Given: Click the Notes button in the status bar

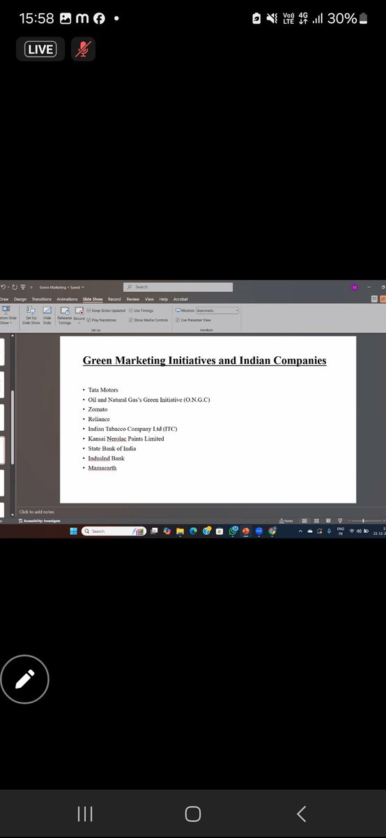Looking at the screenshot, I should [286, 520].
